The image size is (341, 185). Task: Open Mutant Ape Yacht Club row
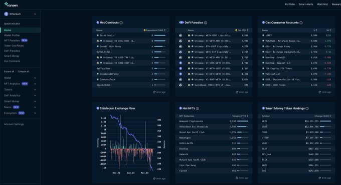[x=214, y=160]
